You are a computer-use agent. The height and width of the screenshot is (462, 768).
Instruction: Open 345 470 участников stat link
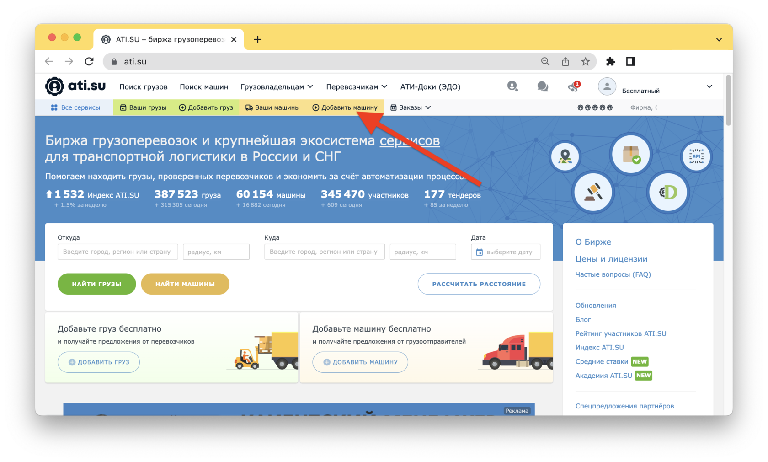click(x=365, y=194)
